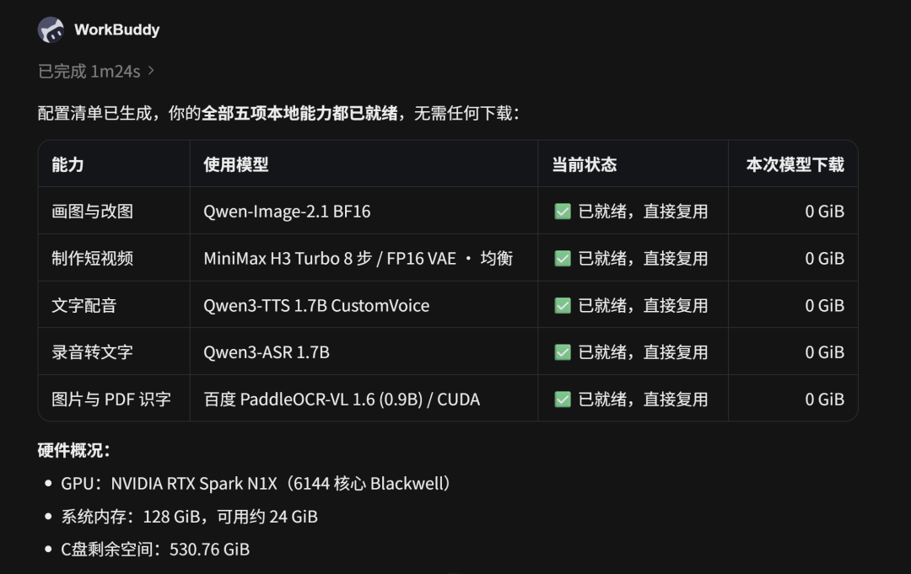Select the 能力 column header
Viewport: 911px width, 574px height.
click(67, 165)
